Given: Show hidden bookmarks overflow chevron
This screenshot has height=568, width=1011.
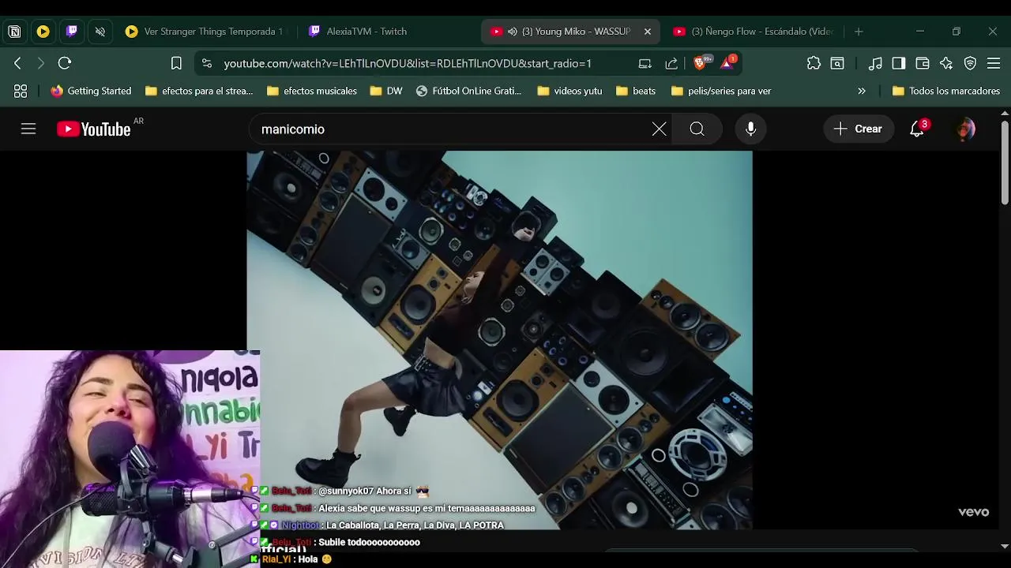Looking at the screenshot, I should [x=862, y=91].
